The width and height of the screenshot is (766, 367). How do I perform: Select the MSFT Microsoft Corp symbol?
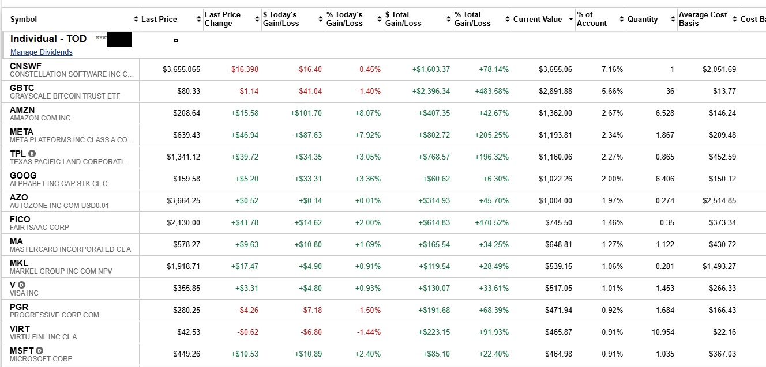(22, 350)
